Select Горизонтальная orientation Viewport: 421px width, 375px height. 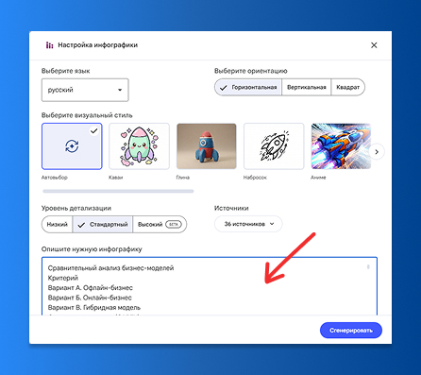[248, 87]
